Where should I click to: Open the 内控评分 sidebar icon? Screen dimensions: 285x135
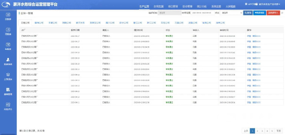coord(8,105)
